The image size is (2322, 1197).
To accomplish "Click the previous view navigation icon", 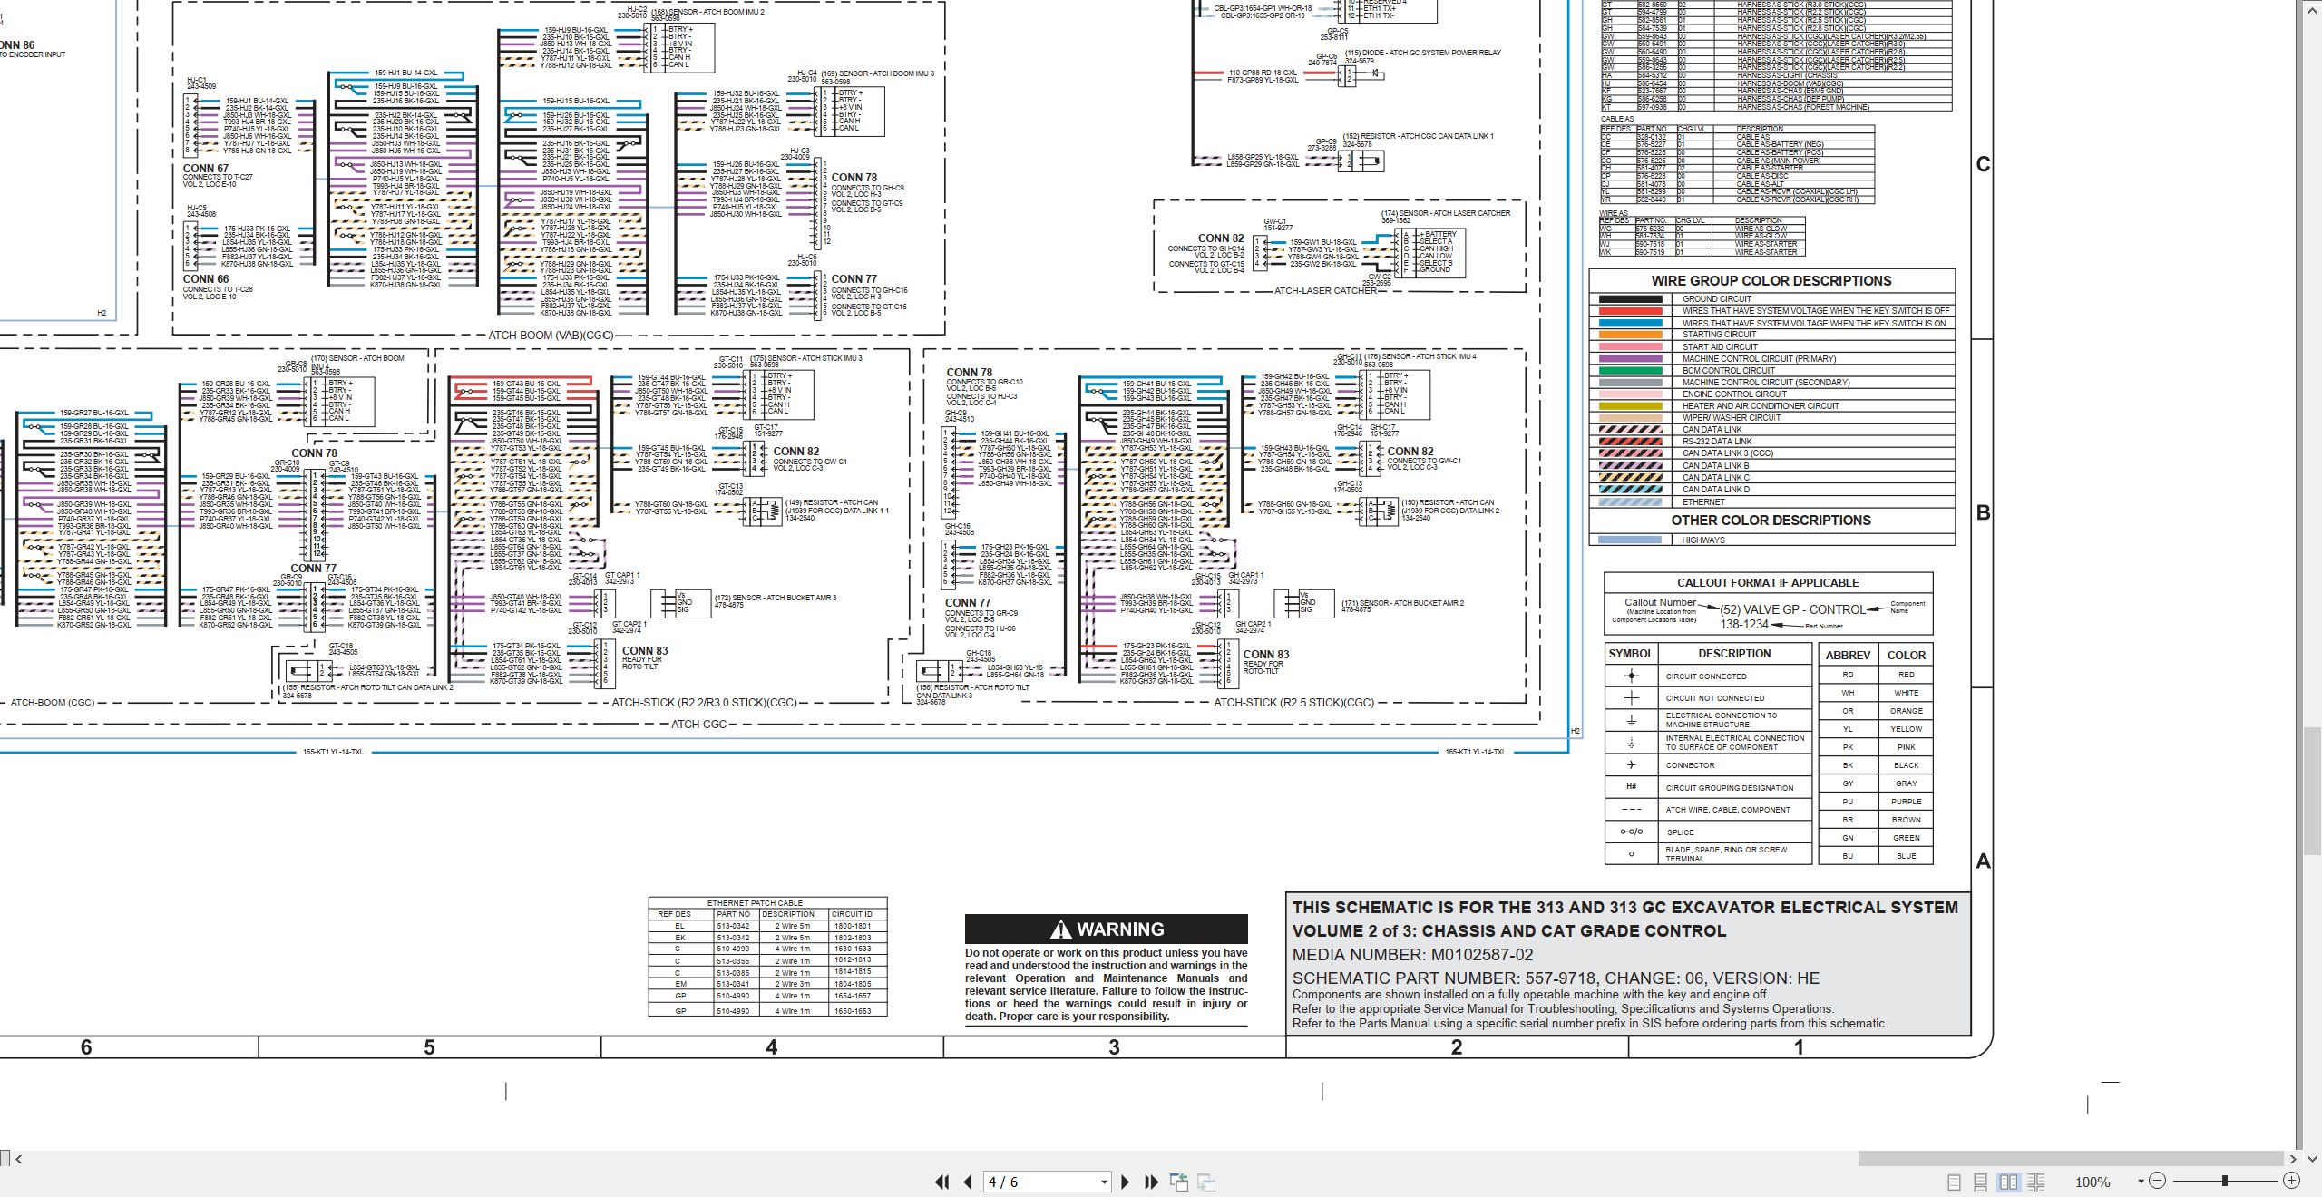I will pos(1179,1182).
